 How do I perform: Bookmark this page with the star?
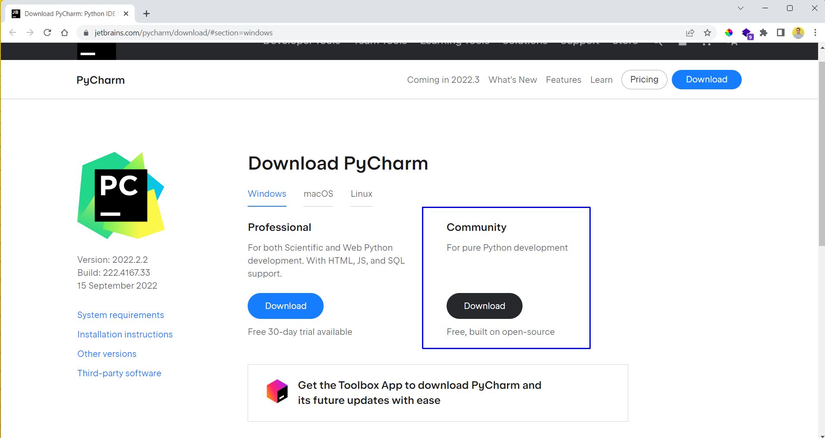coord(707,32)
